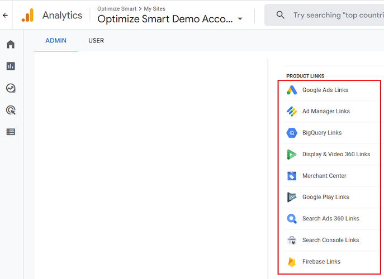
Task: Switch to the USER tab
Action: pyautogui.click(x=96, y=41)
